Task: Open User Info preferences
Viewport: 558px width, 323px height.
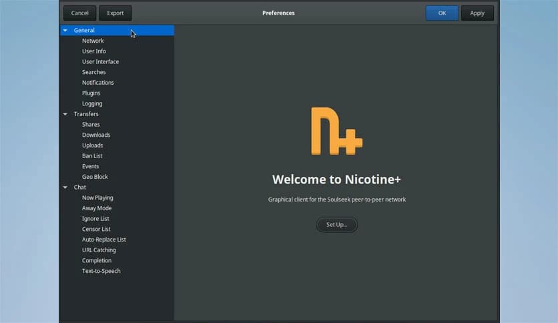Action: click(x=117, y=51)
